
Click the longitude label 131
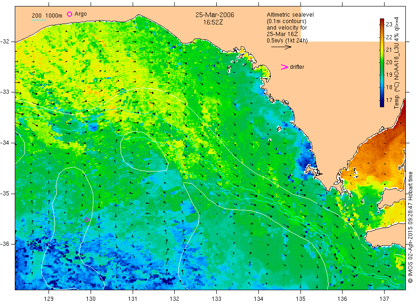pyautogui.click(x=133, y=299)
